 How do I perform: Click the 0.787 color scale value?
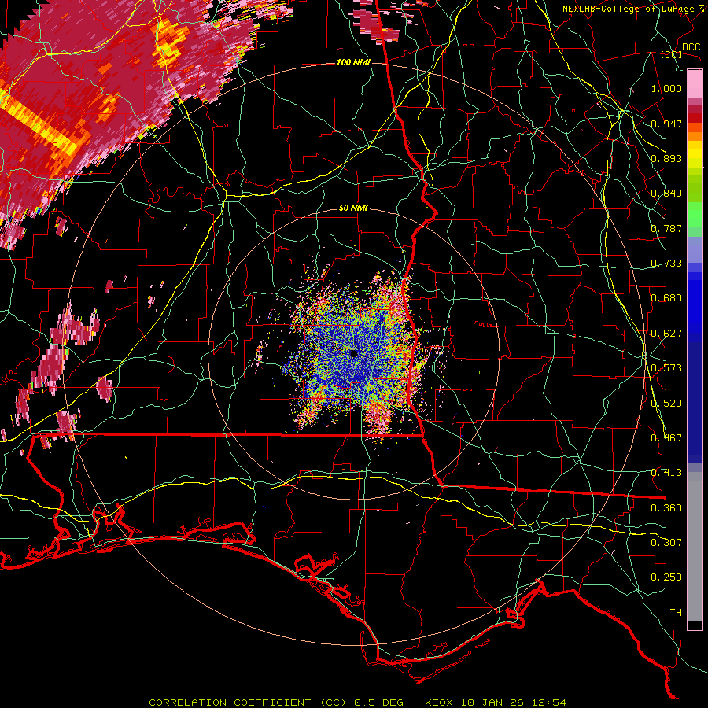coord(666,228)
